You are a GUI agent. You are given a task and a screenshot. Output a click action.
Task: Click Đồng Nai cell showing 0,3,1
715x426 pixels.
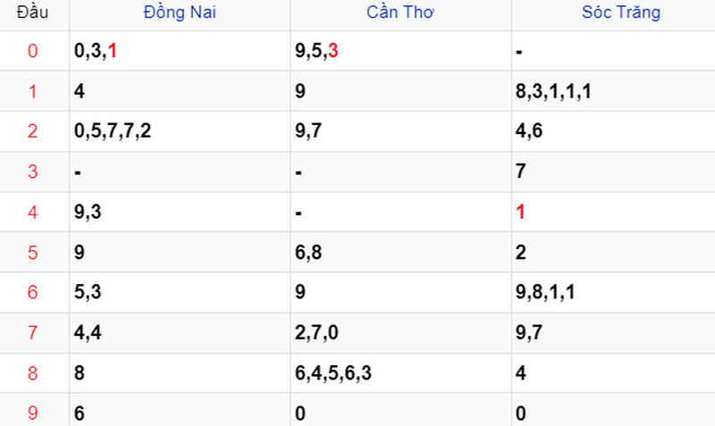point(180,51)
